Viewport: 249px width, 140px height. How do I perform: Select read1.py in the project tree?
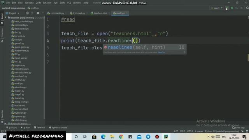pos(17,84)
